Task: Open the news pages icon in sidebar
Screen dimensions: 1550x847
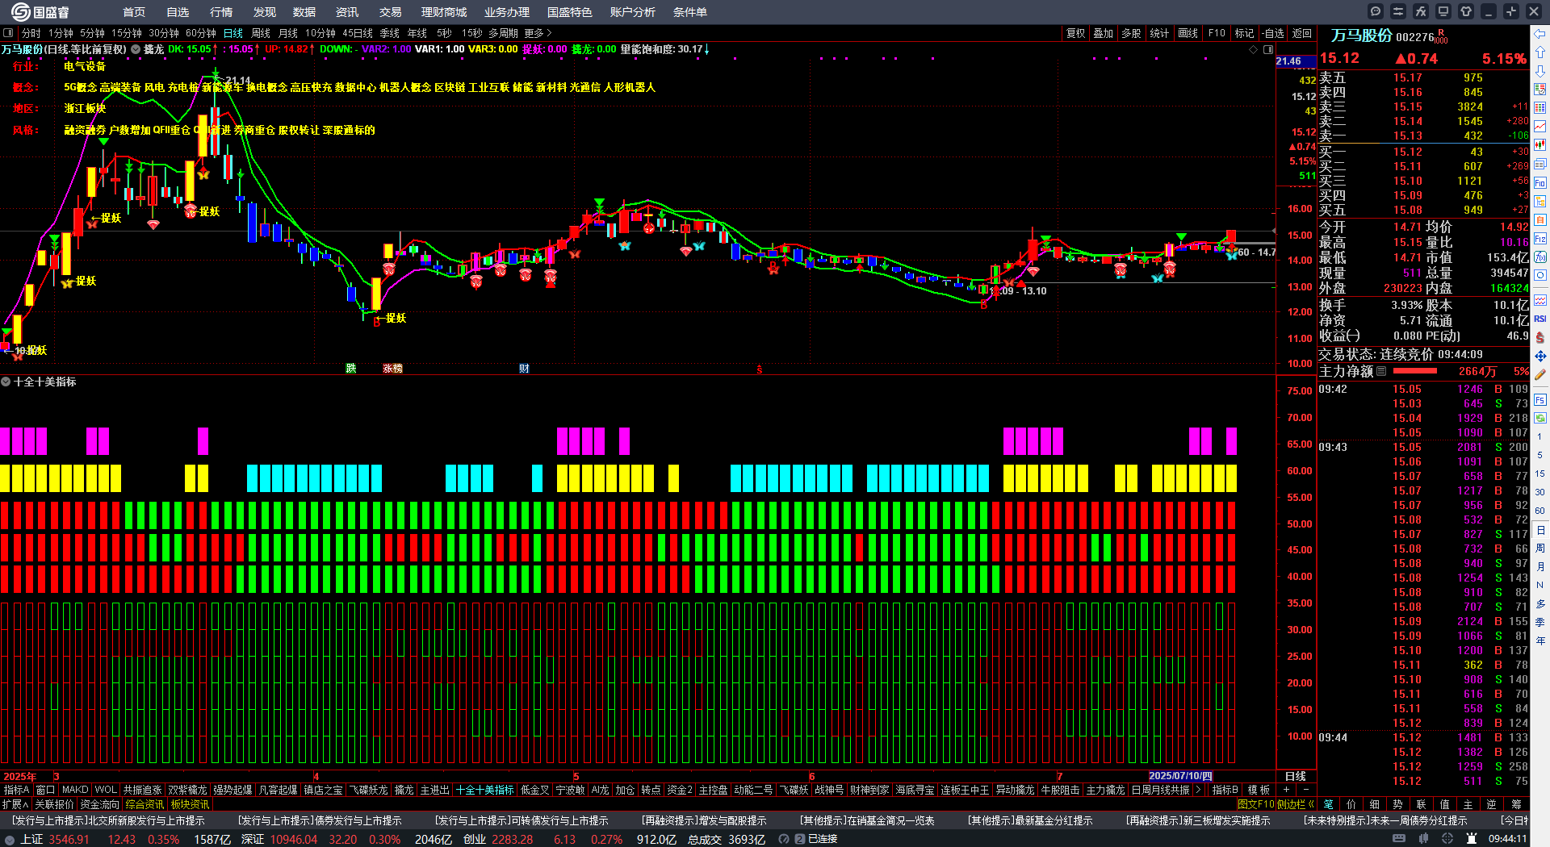Action: pos(1540,164)
